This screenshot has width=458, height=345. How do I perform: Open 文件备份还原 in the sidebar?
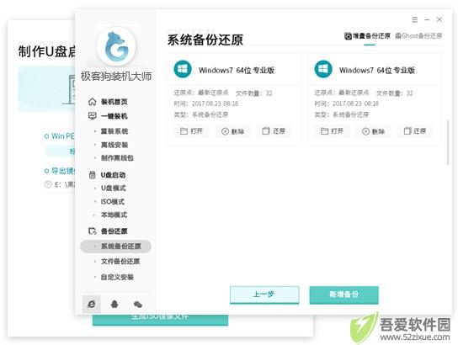click(x=120, y=261)
